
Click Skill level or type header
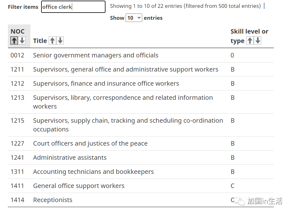pos(249,36)
